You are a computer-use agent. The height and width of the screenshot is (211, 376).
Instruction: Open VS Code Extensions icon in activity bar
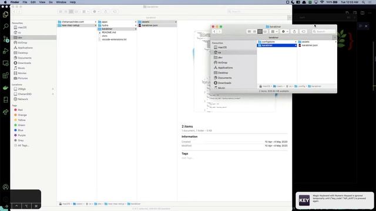(x=5, y=76)
